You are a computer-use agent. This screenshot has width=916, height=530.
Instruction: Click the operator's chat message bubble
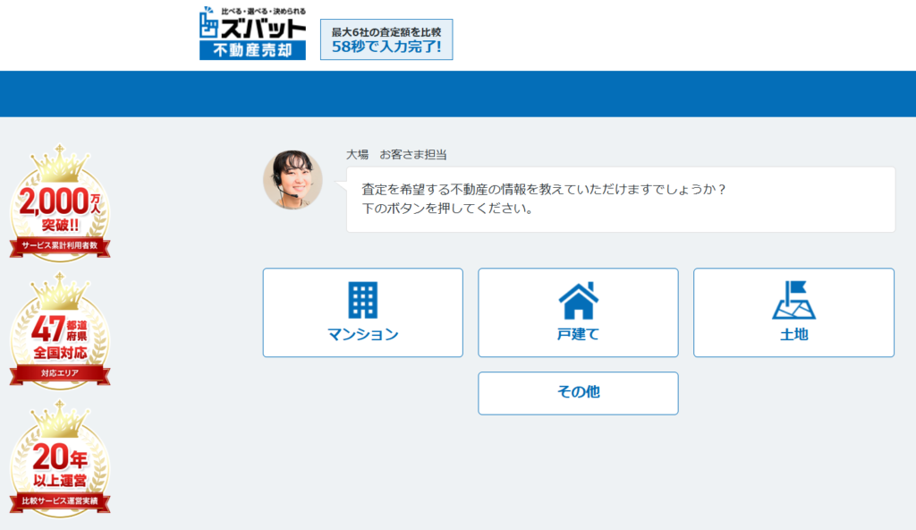point(620,200)
